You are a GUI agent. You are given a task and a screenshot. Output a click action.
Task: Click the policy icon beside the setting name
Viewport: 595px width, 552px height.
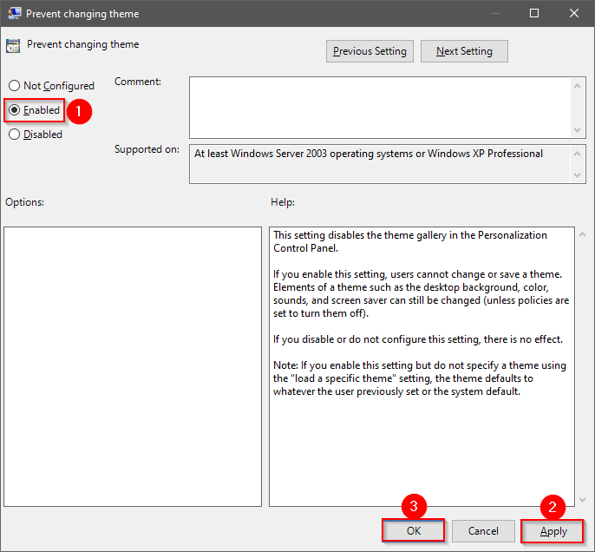14,46
